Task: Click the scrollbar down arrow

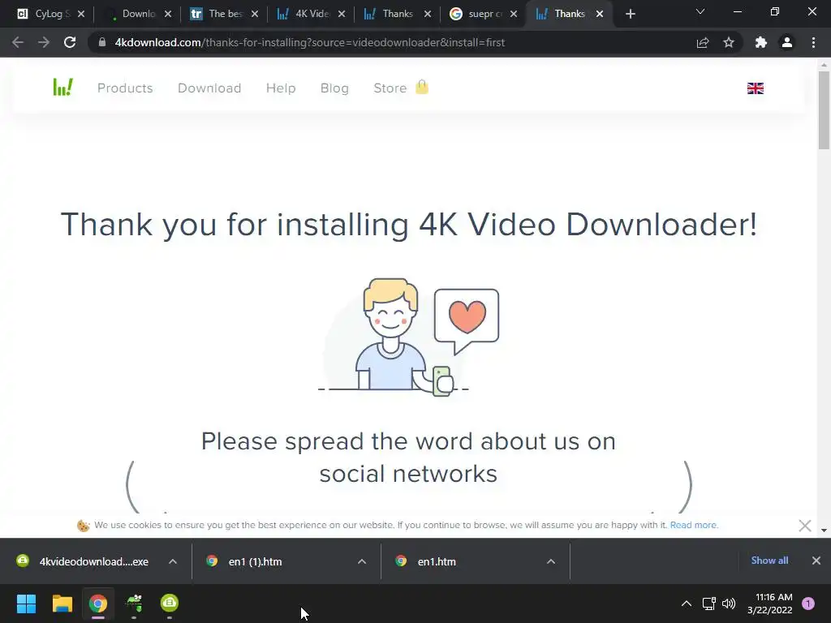Action: click(x=824, y=530)
